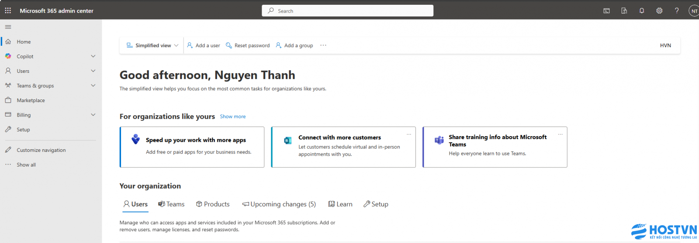699x243 pixels.
Task: Open Speed up your work card
Action: coord(192,147)
